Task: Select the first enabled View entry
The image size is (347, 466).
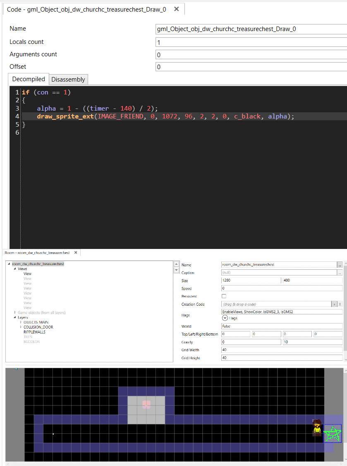Action: click(27, 274)
